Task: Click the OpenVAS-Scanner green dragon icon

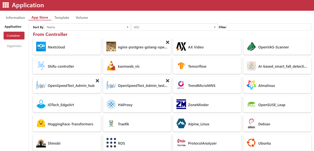Action: 251,47
